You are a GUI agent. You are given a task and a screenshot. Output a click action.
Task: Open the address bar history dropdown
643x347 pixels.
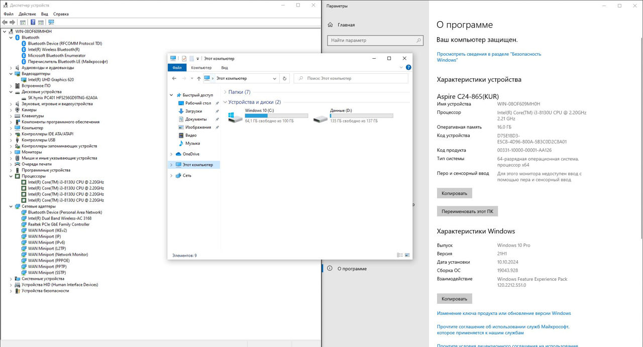pos(275,78)
